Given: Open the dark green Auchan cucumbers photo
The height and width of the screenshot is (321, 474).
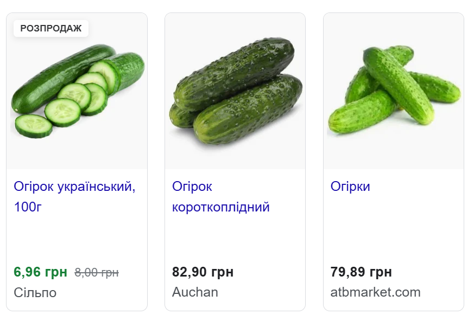Looking at the screenshot, I should click(235, 92).
